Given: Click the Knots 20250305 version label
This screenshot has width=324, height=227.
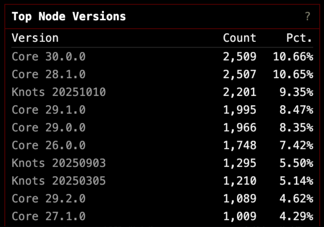Looking at the screenshot, I should (x=59, y=181).
